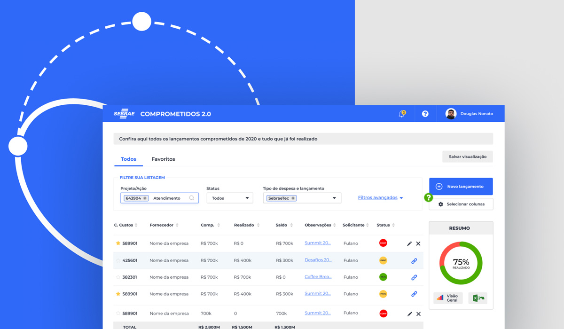Screen dimensions: 564x329
Task: Switch to the Favoritos tab
Action: tap(163, 159)
